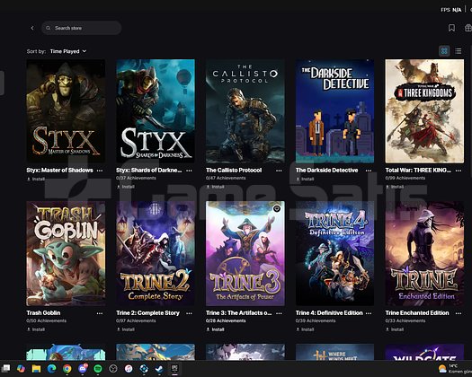Open options menu for Trash Goblin
Image resolution: width=472 pixels, height=377 pixels.
[100, 313]
